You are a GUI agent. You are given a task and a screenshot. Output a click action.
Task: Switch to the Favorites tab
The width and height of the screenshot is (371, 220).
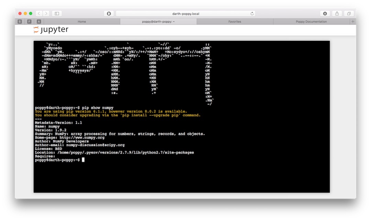(235, 22)
